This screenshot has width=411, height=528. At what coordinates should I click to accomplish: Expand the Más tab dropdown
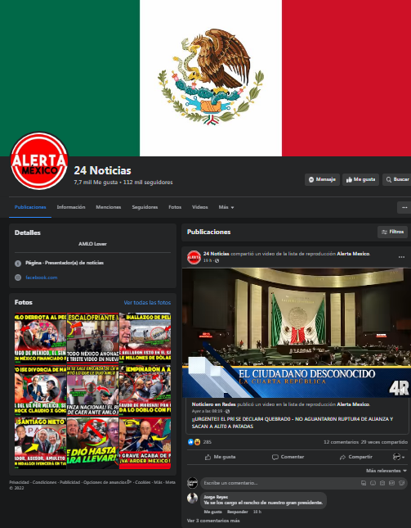tap(226, 207)
